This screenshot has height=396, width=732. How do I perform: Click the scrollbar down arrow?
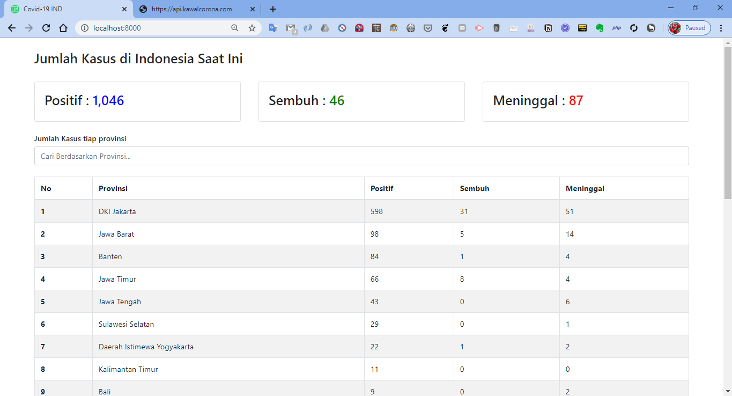728,391
